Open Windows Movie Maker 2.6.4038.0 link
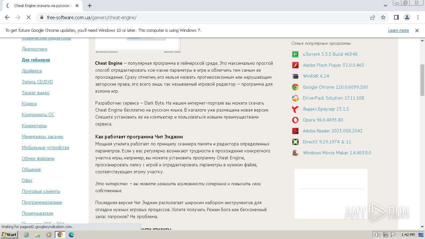Viewport: 425px width, 239px height. [x=337, y=153]
